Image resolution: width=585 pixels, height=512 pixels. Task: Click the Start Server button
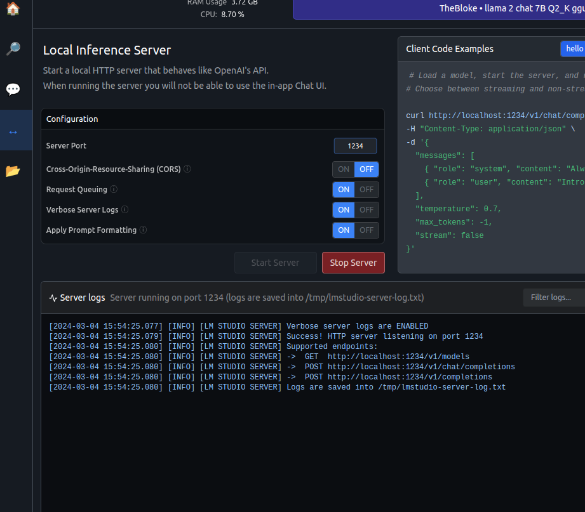pos(275,263)
